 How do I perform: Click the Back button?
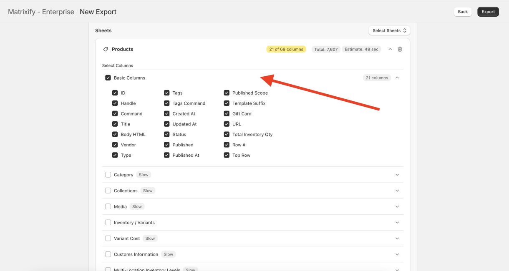coord(462,11)
